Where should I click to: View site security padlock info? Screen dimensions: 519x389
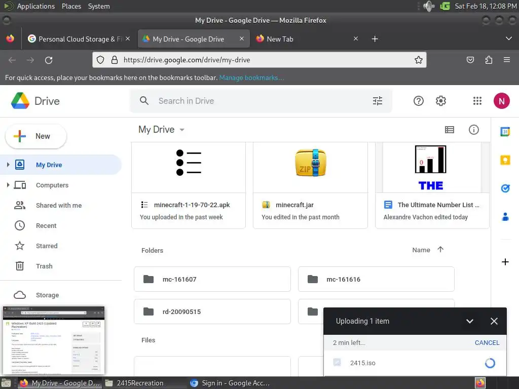tap(114, 60)
